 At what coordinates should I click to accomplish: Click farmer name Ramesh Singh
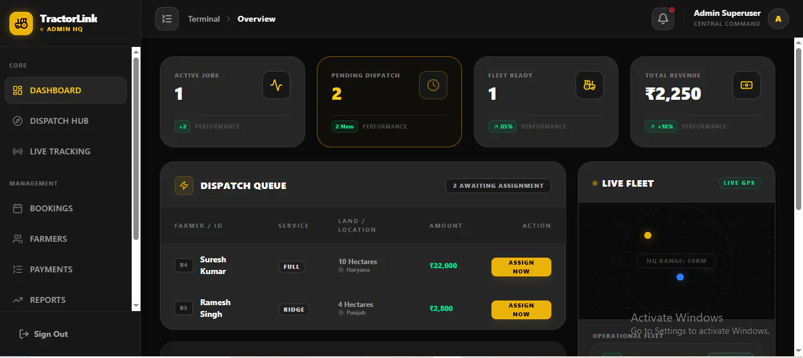(215, 308)
